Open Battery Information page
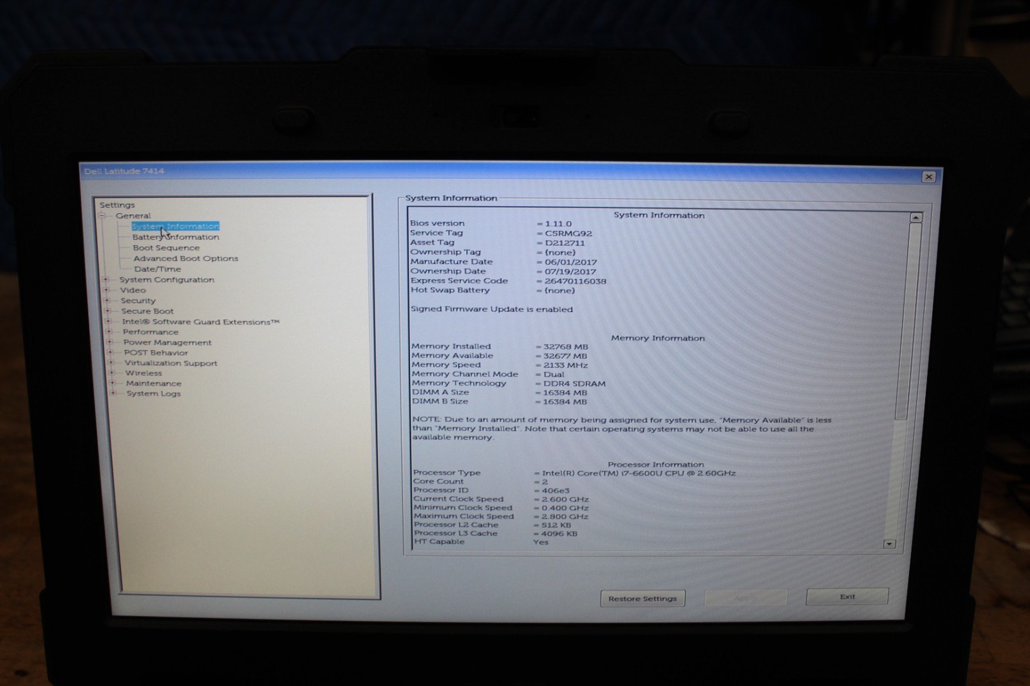The width and height of the screenshot is (1030, 686). (x=176, y=237)
